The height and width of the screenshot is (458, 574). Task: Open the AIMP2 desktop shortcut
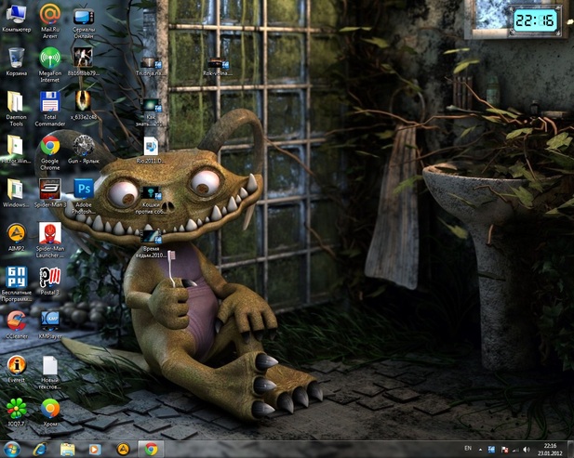(x=17, y=237)
